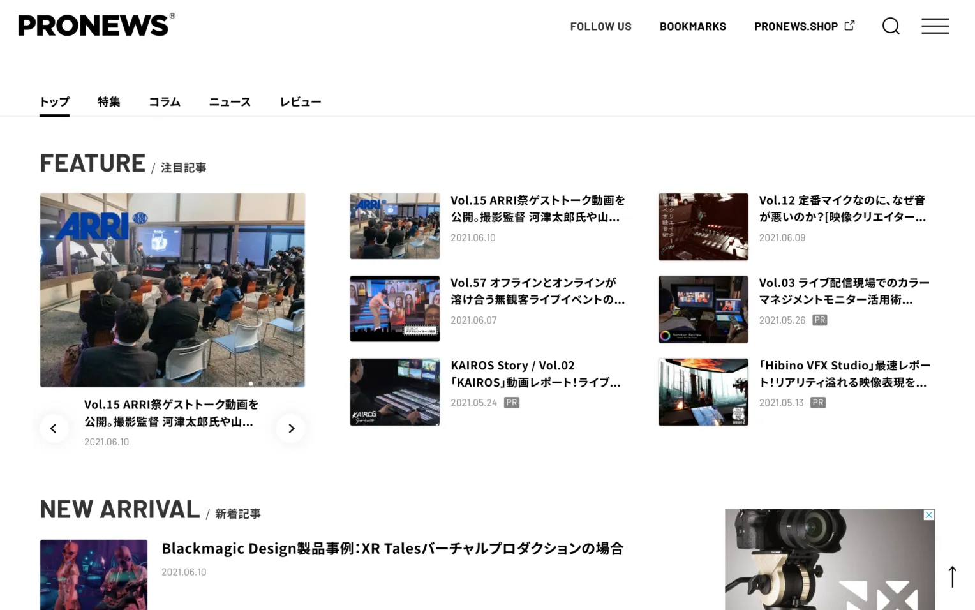Close the camera advertisement
Viewport: 975px width, 610px height.
click(x=929, y=515)
